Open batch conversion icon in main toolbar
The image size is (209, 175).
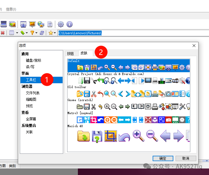(x=12, y=24)
